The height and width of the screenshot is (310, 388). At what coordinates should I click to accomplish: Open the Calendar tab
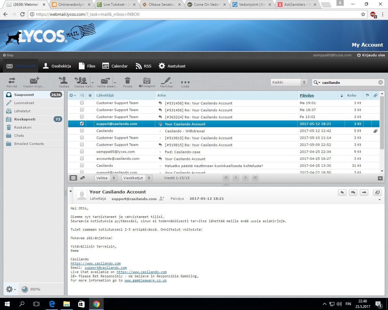click(x=115, y=66)
